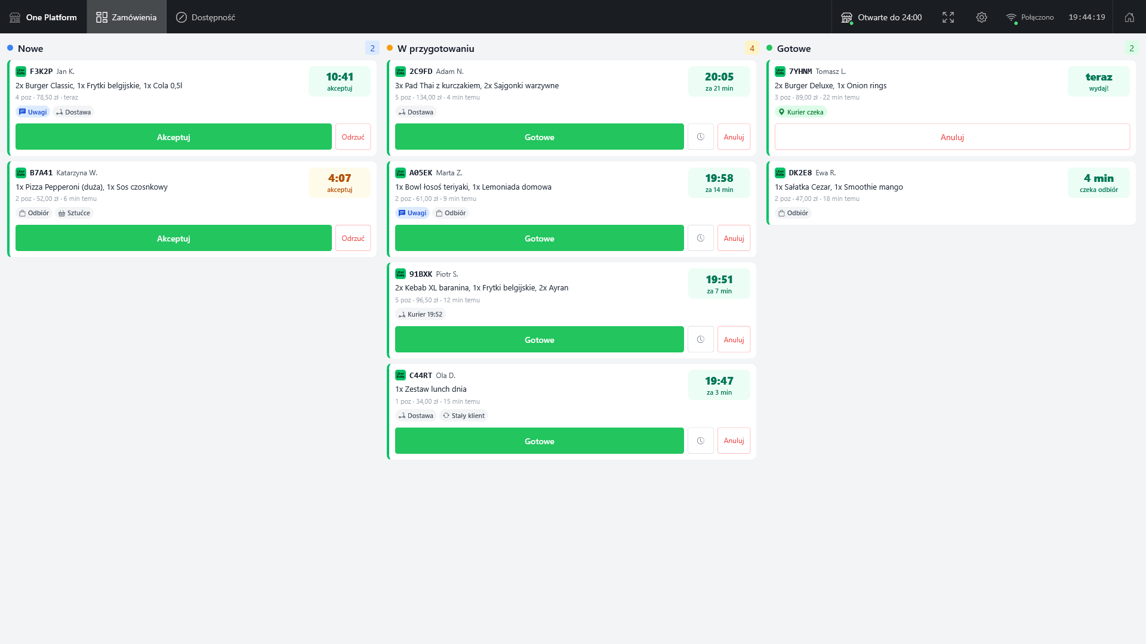Click the Kurier czeka tag on 7YHNM

(x=800, y=112)
